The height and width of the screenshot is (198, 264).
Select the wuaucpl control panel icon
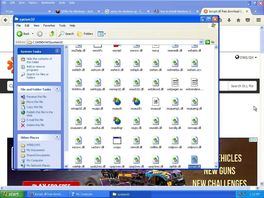155,102
